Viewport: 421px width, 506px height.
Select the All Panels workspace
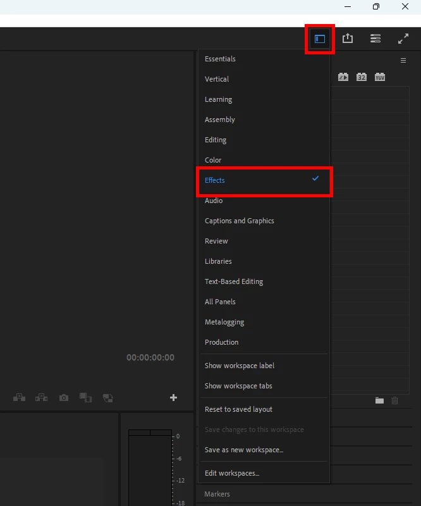264,302
